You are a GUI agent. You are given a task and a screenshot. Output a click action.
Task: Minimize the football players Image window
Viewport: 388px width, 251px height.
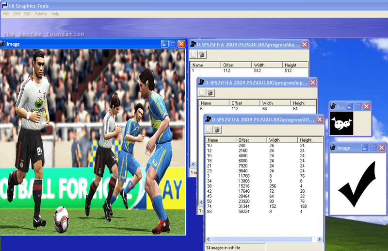tap(165, 44)
